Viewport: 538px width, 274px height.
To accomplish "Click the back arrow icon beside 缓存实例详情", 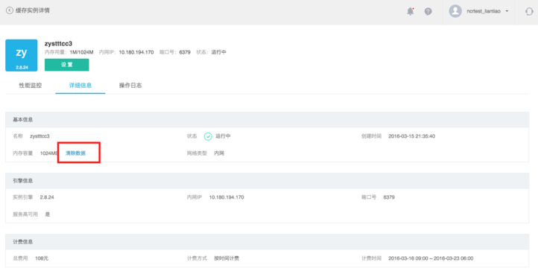I will pyautogui.click(x=10, y=10).
